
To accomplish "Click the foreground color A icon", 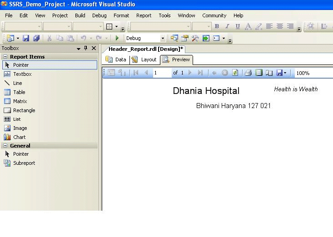I will tap(248, 26).
